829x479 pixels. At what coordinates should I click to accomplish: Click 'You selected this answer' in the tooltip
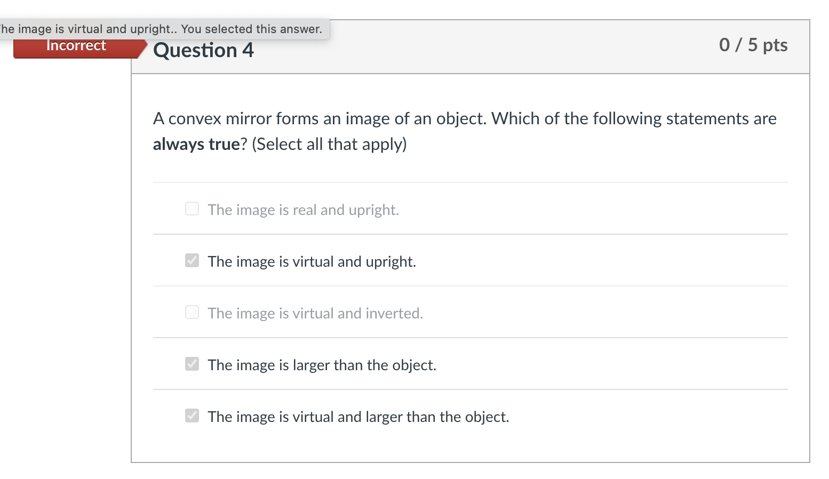(251, 29)
